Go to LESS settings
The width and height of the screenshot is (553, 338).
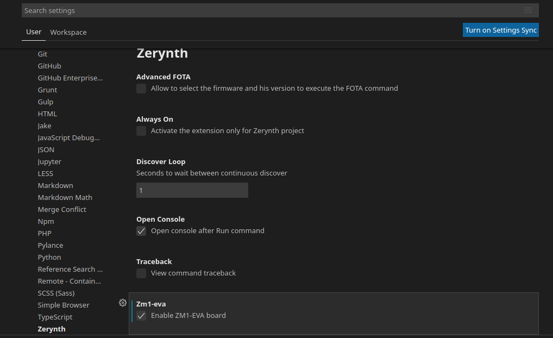coord(46,173)
